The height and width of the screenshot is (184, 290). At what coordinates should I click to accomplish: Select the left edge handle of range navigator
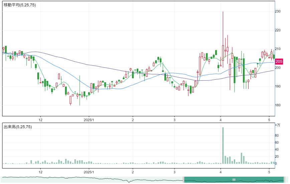click(183, 180)
